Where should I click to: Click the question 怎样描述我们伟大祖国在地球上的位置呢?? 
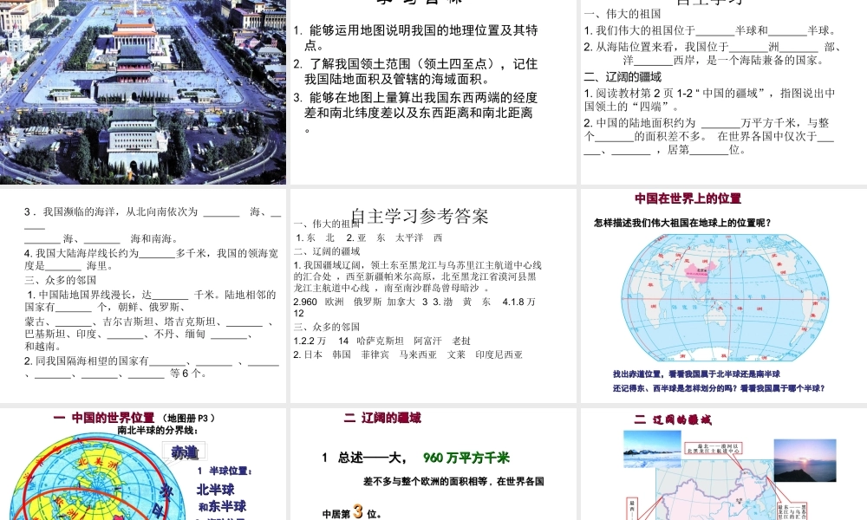tap(682, 224)
